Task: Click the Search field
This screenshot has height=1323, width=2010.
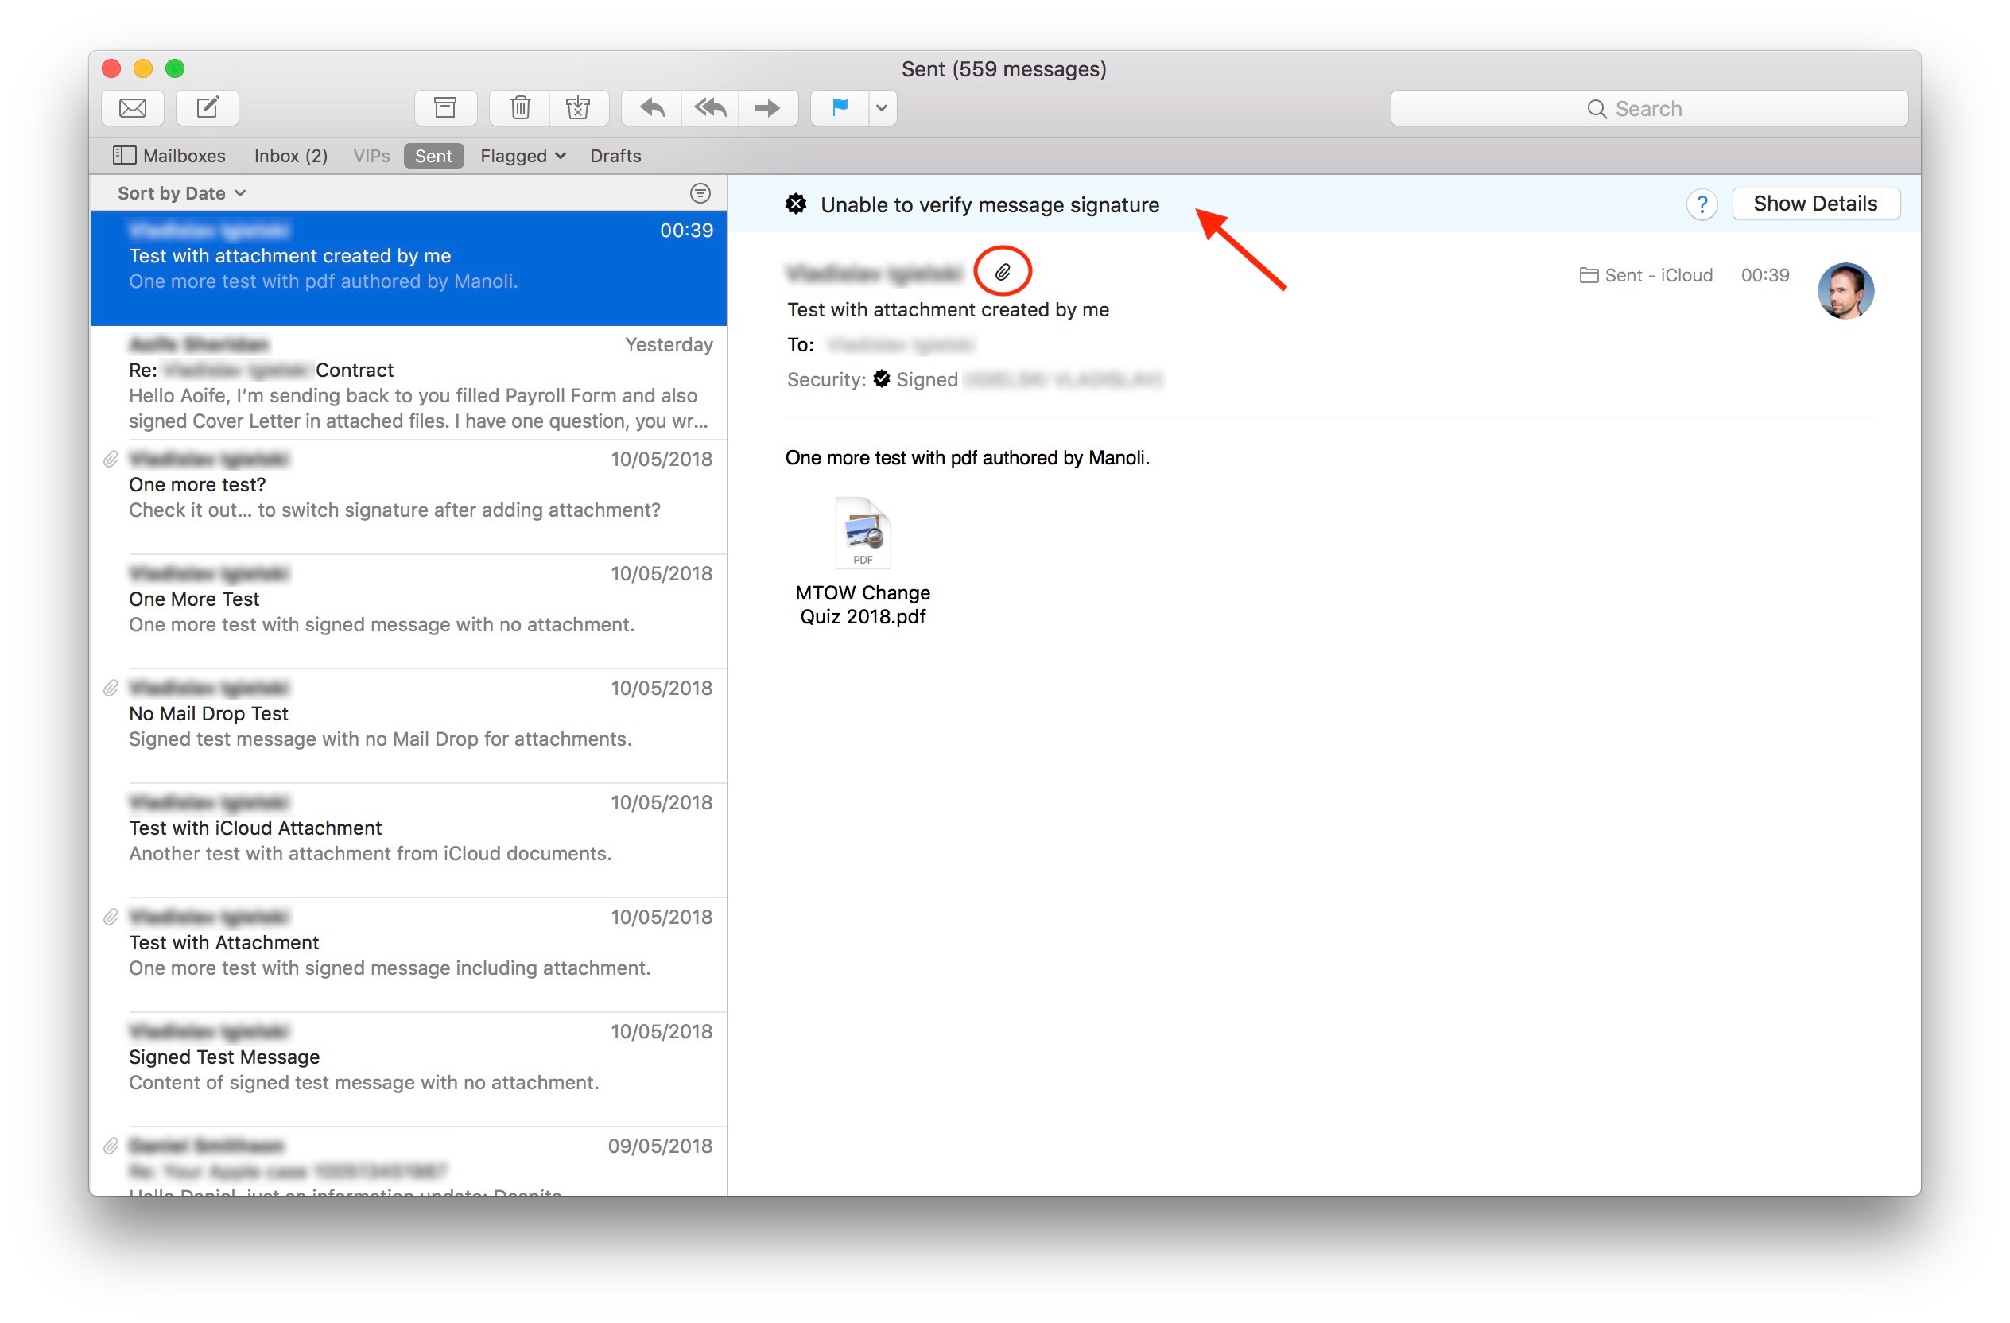Action: pyautogui.click(x=1647, y=109)
